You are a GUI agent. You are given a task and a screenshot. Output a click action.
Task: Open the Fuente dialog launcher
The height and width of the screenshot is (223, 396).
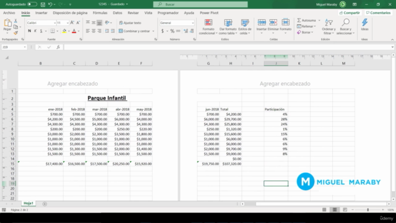coord(81,40)
